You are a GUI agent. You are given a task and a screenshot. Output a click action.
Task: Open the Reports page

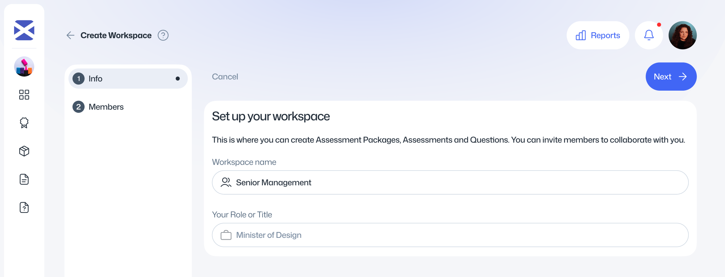pos(598,35)
